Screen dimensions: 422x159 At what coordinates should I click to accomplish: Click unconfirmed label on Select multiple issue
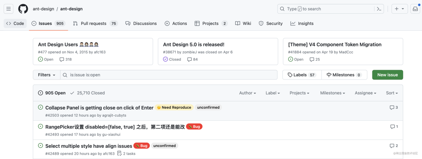[165, 146]
